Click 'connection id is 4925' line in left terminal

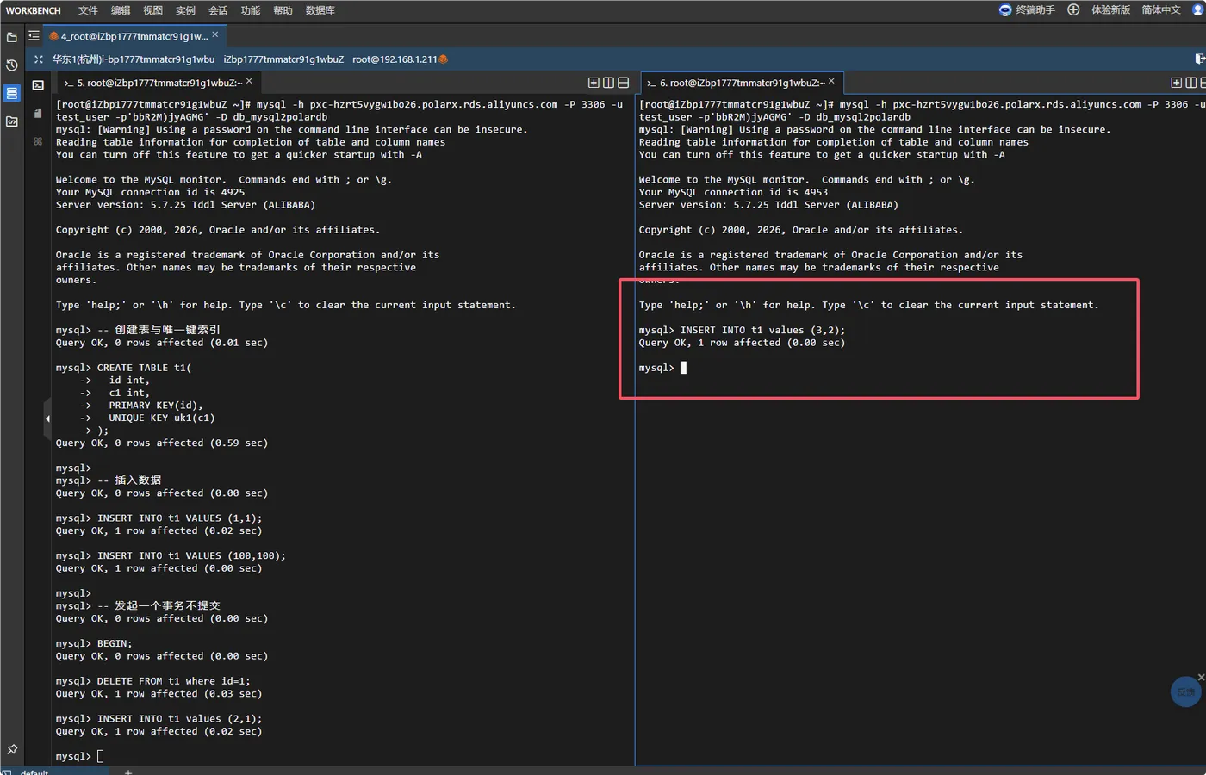151,192
